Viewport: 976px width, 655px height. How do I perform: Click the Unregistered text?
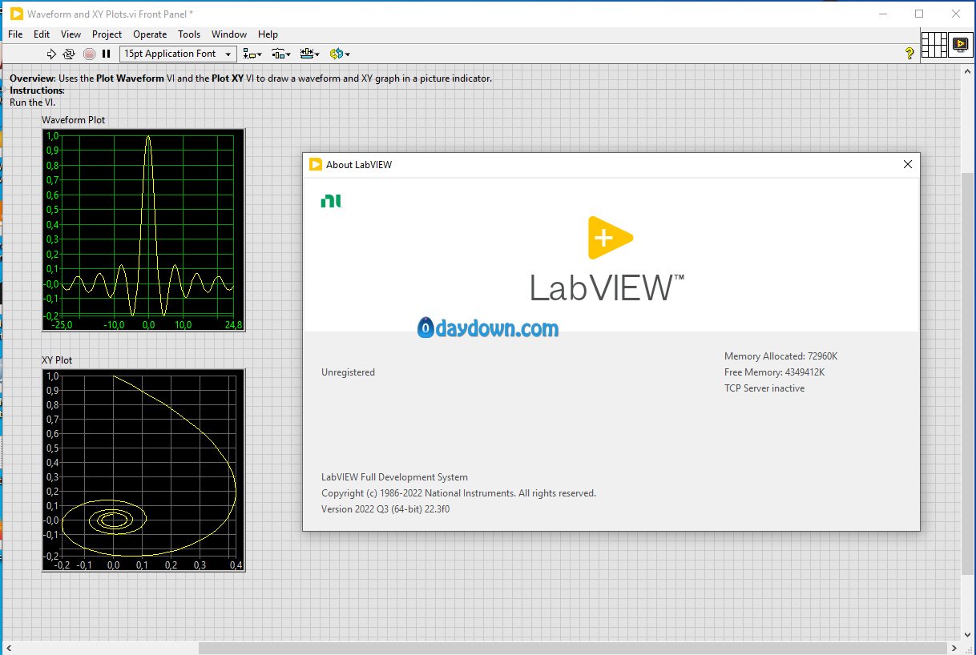(x=348, y=372)
